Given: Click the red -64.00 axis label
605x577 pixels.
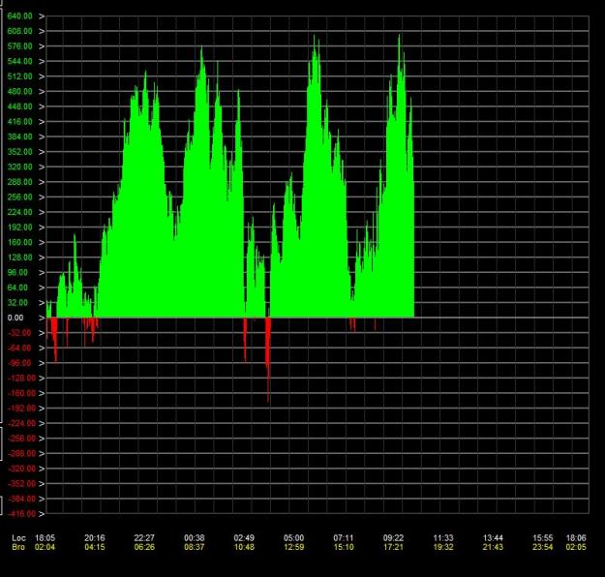Looking at the screenshot, I should click(x=19, y=348).
